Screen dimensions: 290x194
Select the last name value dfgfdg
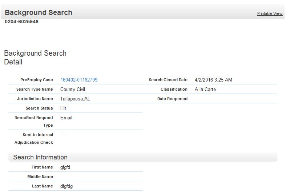(67, 186)
